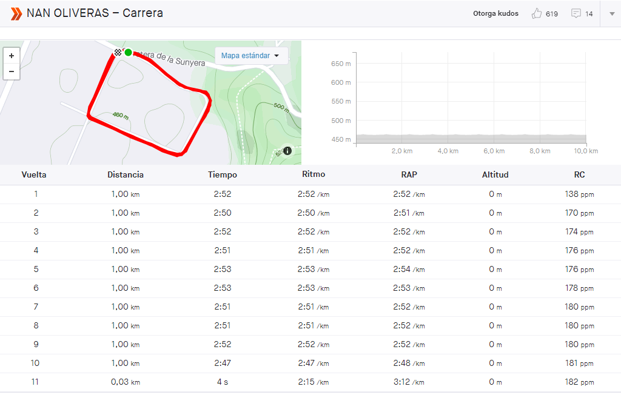Viewport: 621px width, 395px height.
Task: Open comments via the speech bubble icon
Action: click(576, 13)
